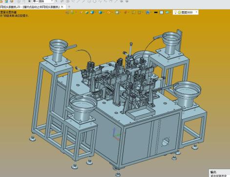Close the open assembly document tab
Image resolution: width=230 pixels, height=177 pixels.
pos(62,7)
